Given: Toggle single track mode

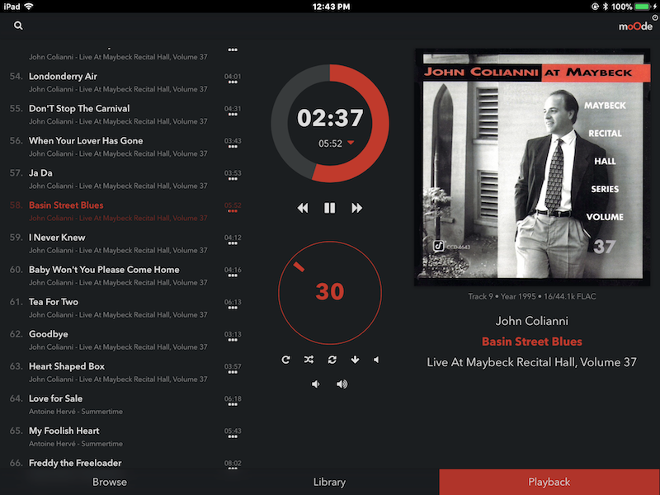Looking at the screenshot, I should (332, 360).
